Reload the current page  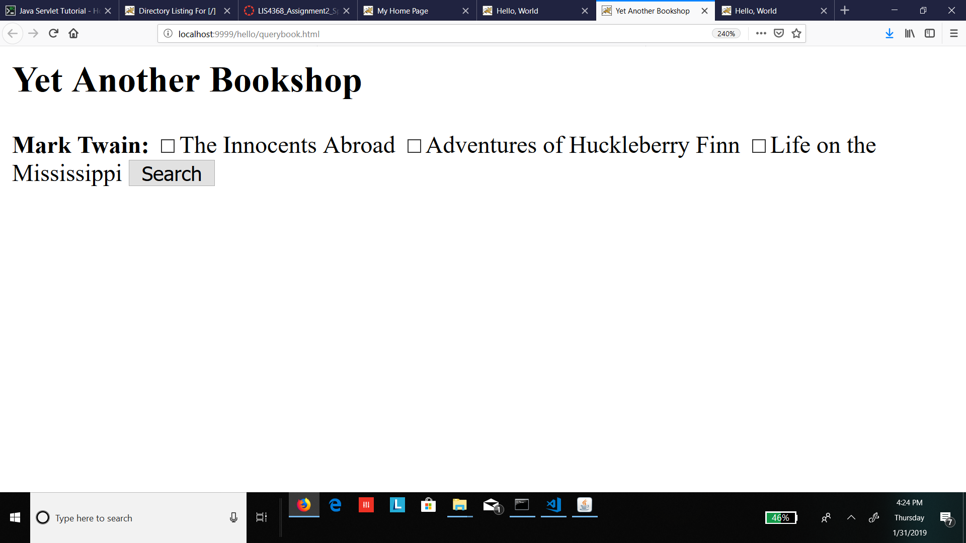pyautogui.click(x=53, y=34)
